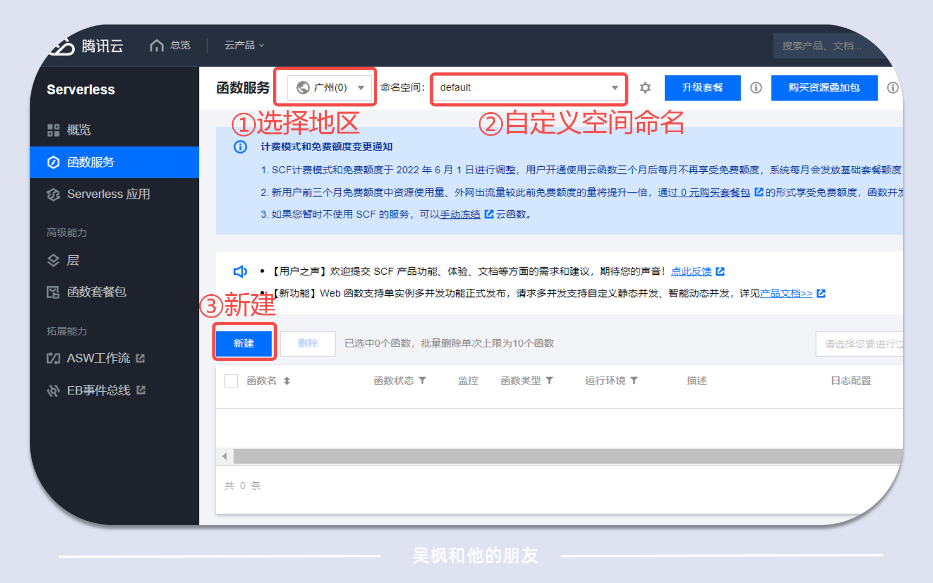The image size is (933, 583).
Task: Open the 手动冻结 link
Action: coord(460,215)
